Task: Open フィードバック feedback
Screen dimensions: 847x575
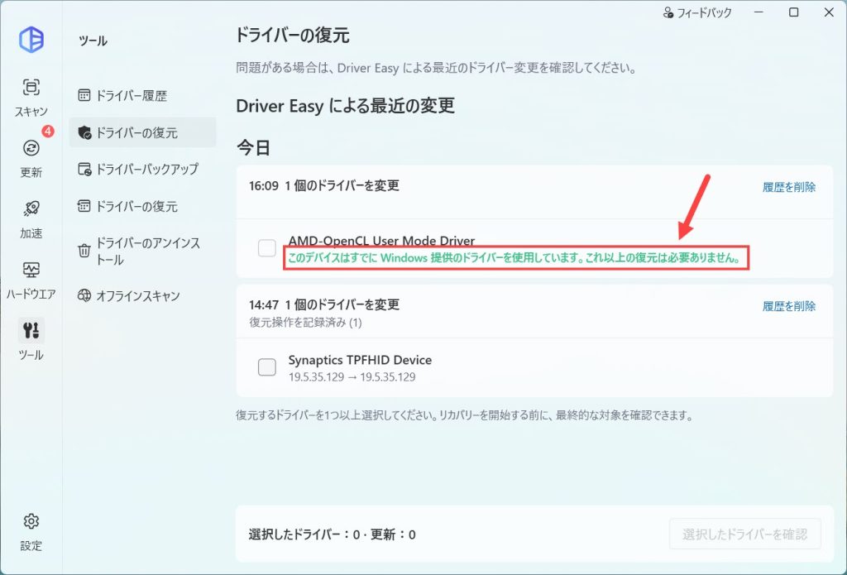Action: point(696,12)
